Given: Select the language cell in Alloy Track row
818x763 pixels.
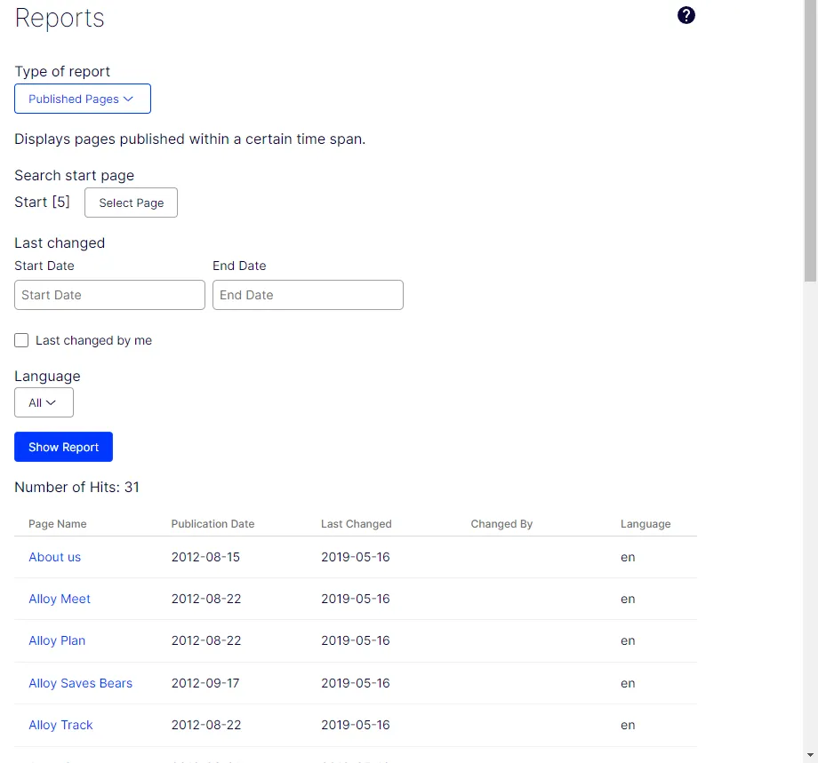Looking at the screenshot, I should tap(628, 725).
